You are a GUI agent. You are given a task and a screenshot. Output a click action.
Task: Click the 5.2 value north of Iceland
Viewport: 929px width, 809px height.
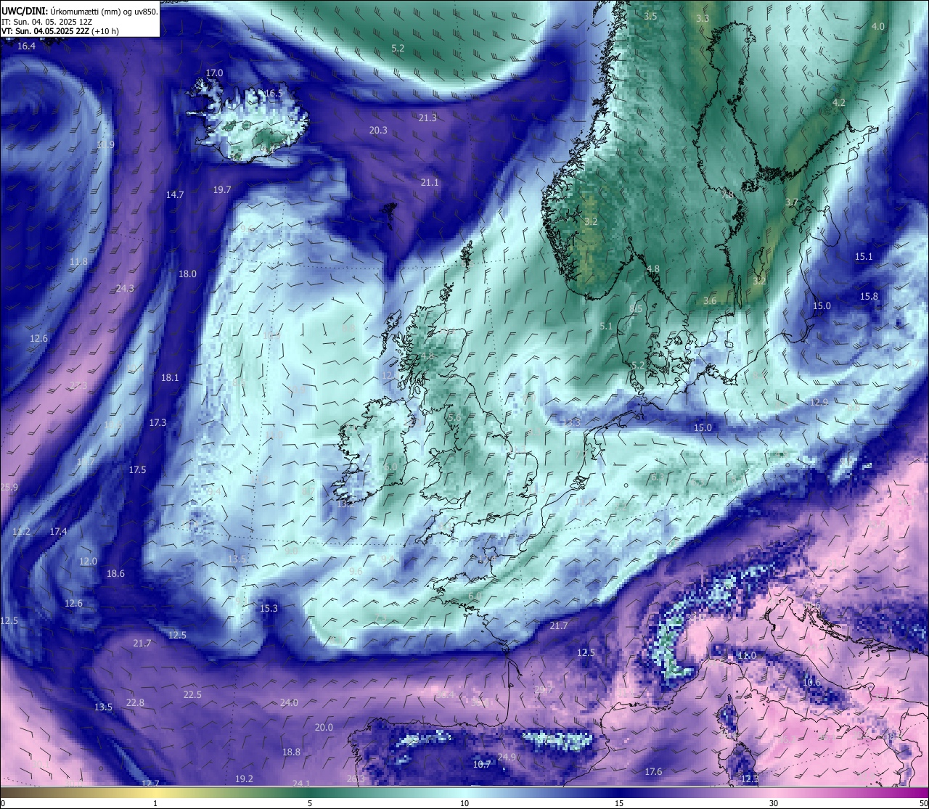(x=398, y=49)
